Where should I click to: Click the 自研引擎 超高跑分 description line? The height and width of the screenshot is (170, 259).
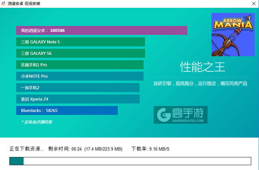[200, 83]
